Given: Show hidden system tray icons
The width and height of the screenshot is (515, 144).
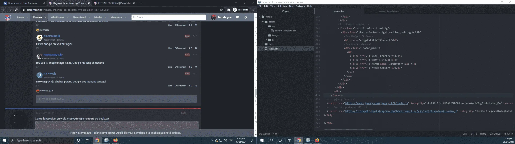Looking at the screenshot, I should (211, 140).
